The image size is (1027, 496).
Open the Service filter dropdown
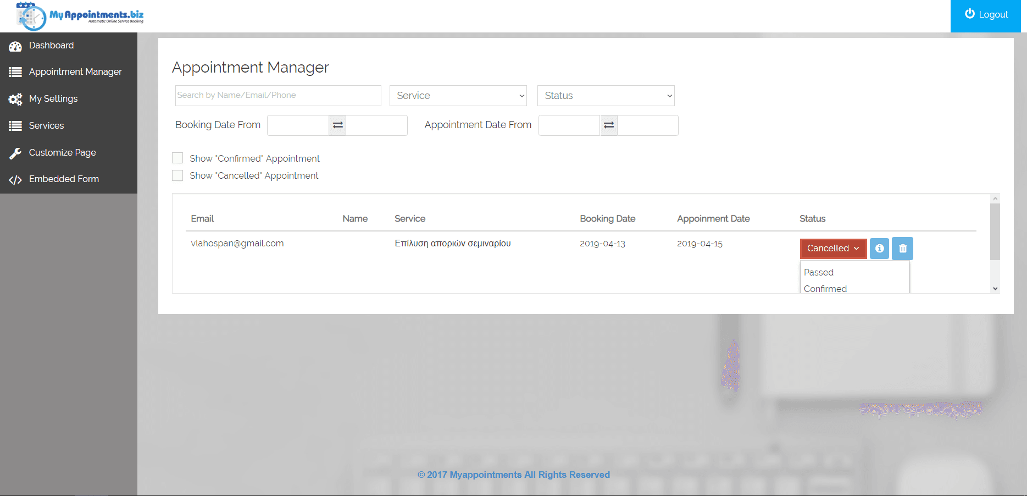click(x=458, y=96)
